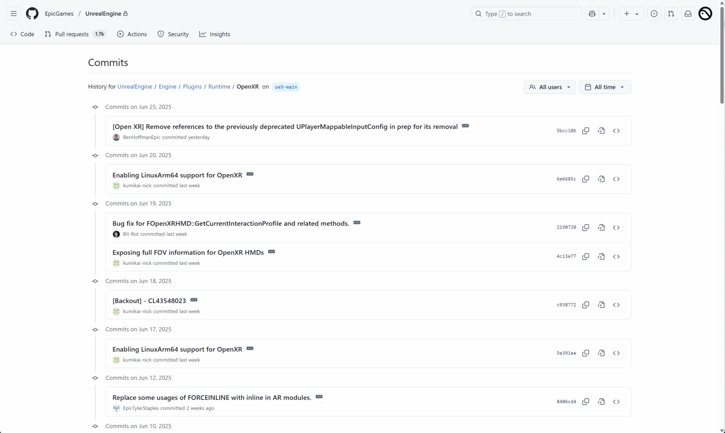The height and width of the screenshot is (433, 725).
Task: Open the Copilot chat icon
Action: (592, 14)
